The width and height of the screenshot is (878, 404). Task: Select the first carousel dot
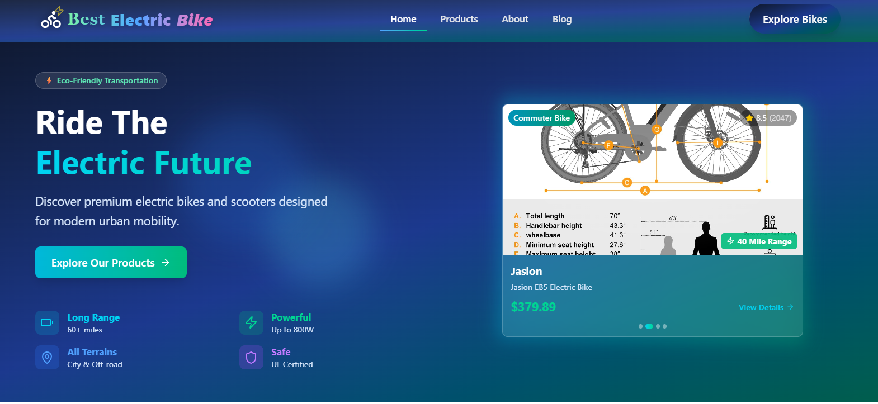640,326
